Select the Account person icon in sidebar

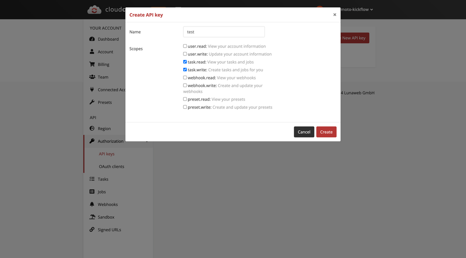coord(92,52)
